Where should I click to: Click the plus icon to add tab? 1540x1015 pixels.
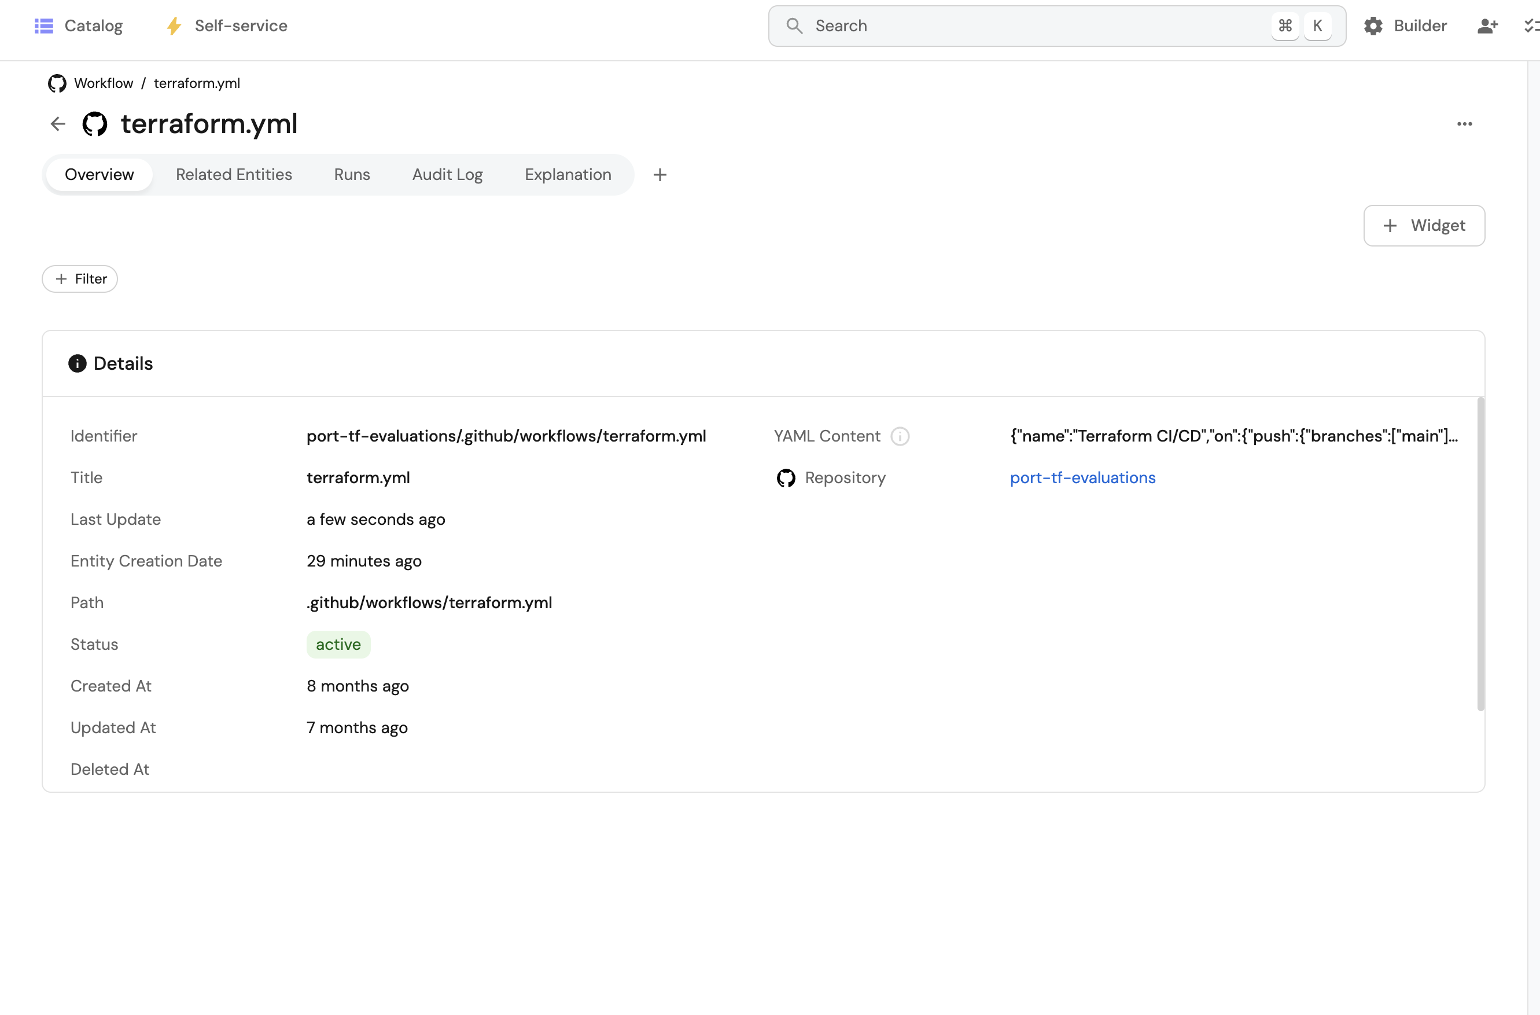click(660, 175)
